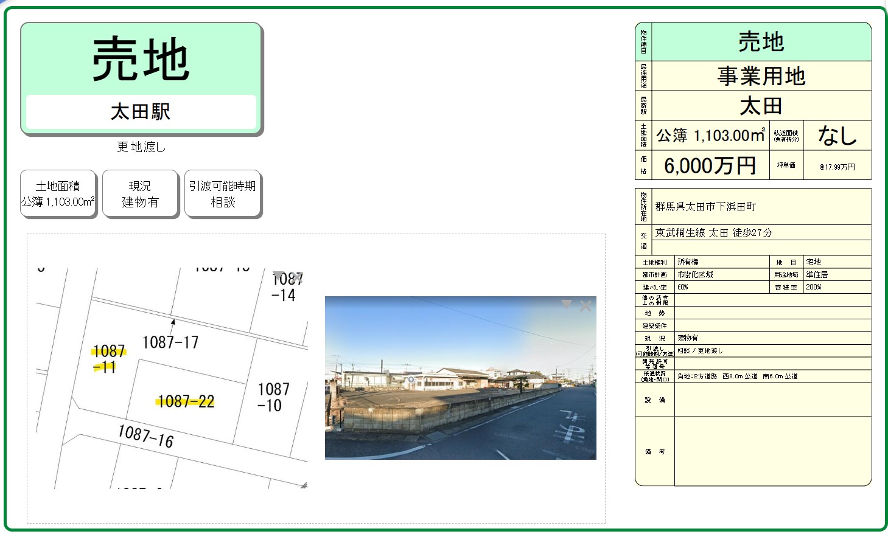Select the 現況 建物有 badge
Screen dimensions: 888x534
point(140,194)
